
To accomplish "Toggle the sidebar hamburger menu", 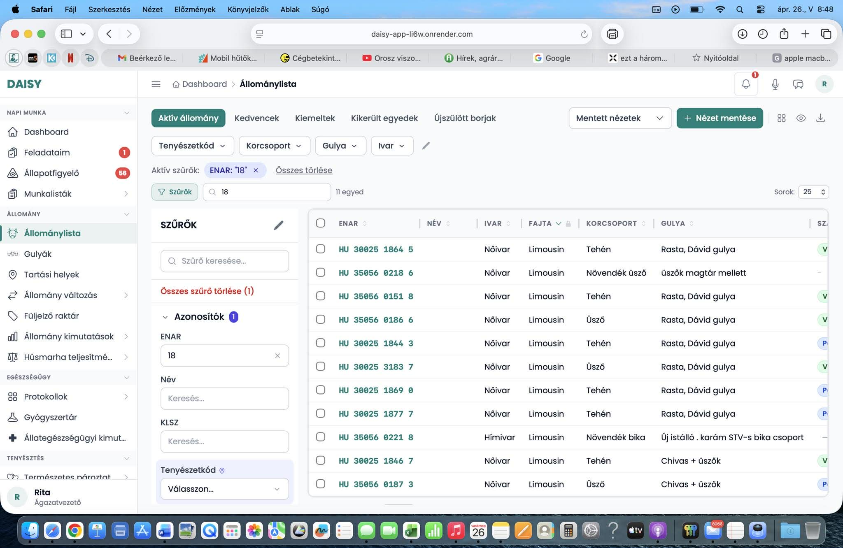I will tap(156, 84).
